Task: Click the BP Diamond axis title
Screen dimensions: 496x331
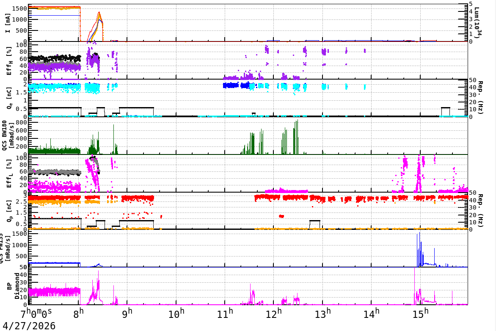Action: point(13,286)
